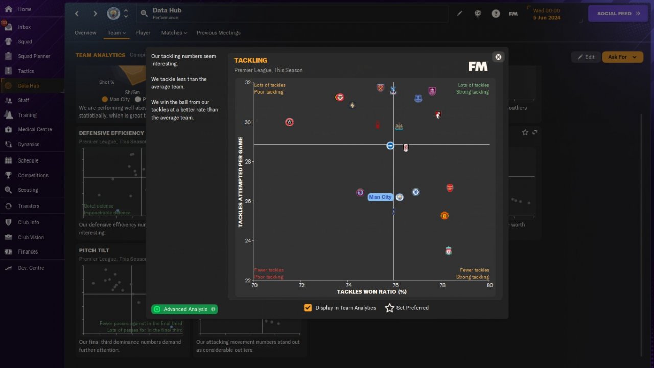Viewport: 654px width, 368px height.
Task: Open the Matches tab dropdown
Action: [174, 33]
